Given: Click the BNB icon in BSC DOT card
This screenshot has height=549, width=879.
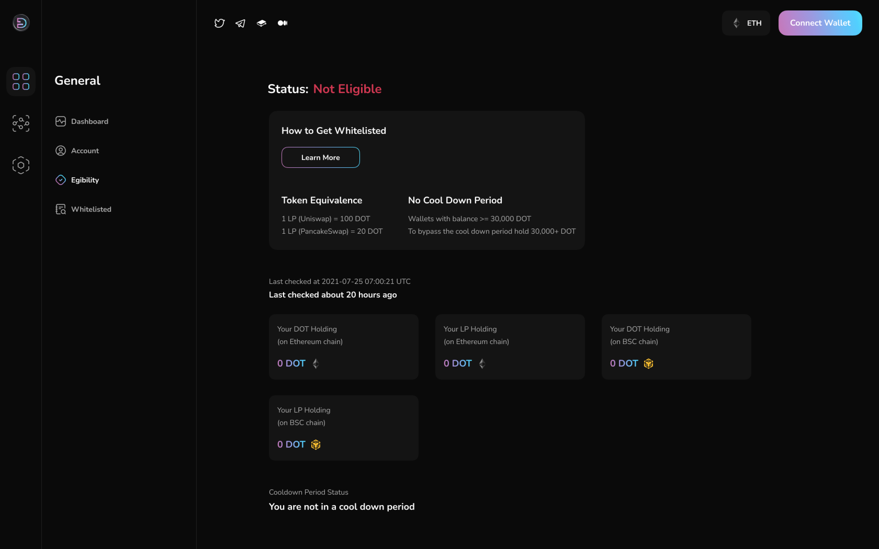Looking at the screenshot, I should pyautogui.click(x=648, y=363).
